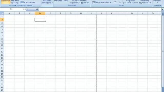Click Масштабировать выделенный фрагмент
The height and width of the screenshot is (92, 164).
[x=79, y=2]
